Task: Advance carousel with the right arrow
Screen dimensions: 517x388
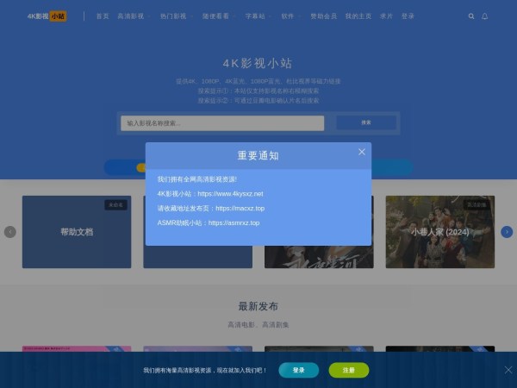Action: 507,231
